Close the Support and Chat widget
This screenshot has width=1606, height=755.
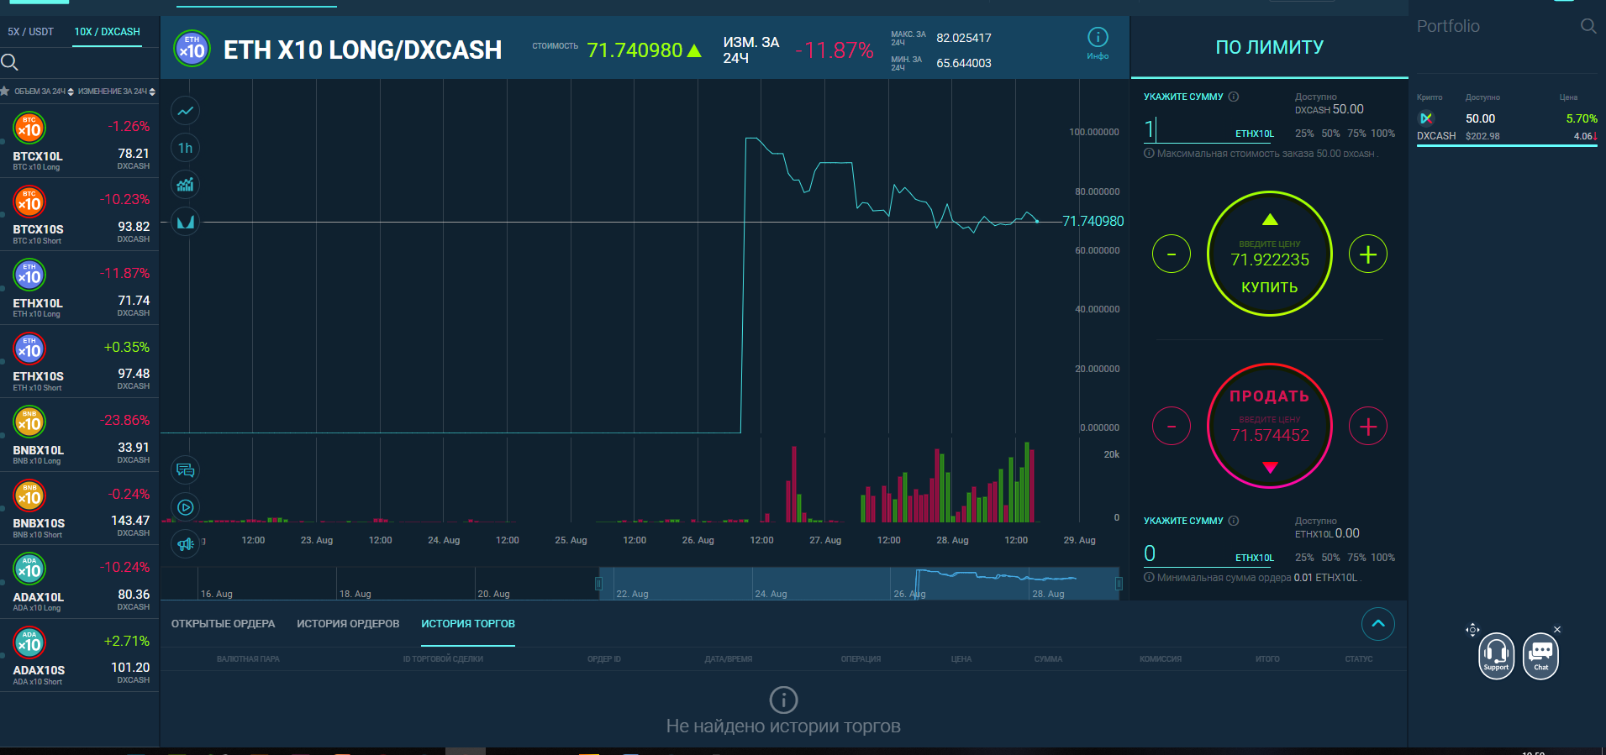(1557, 629)
